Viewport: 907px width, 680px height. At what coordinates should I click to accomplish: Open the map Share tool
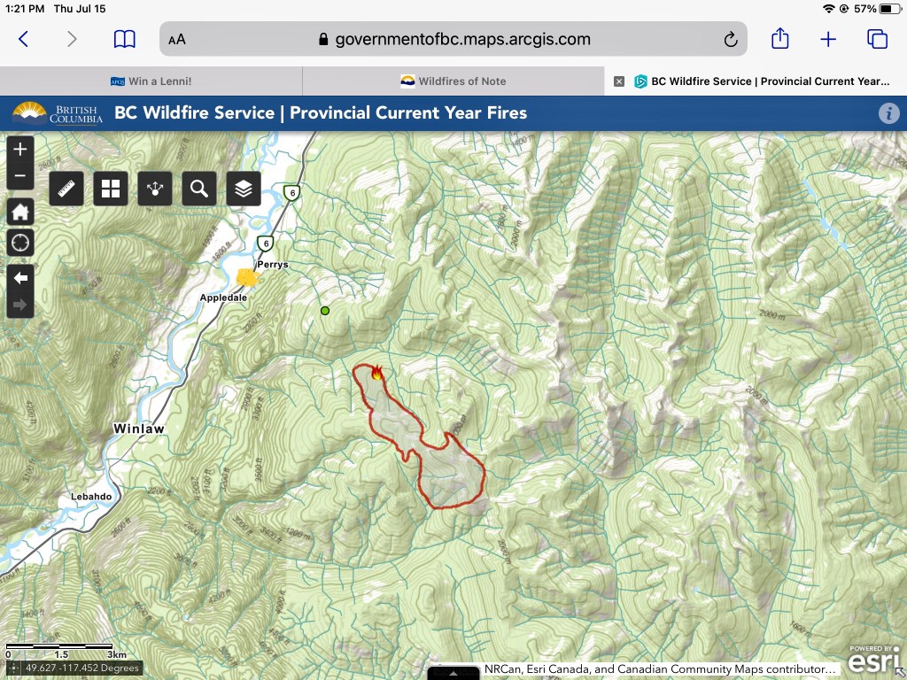tap(155, 189)
